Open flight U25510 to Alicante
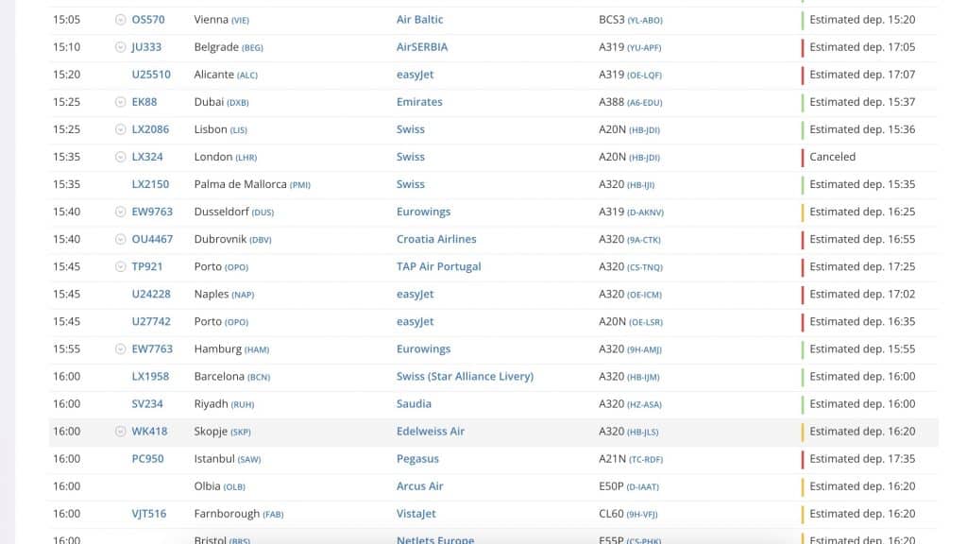The height and width of the screenshot is (544, 967). pyautogui.click(x=151, y=75)
